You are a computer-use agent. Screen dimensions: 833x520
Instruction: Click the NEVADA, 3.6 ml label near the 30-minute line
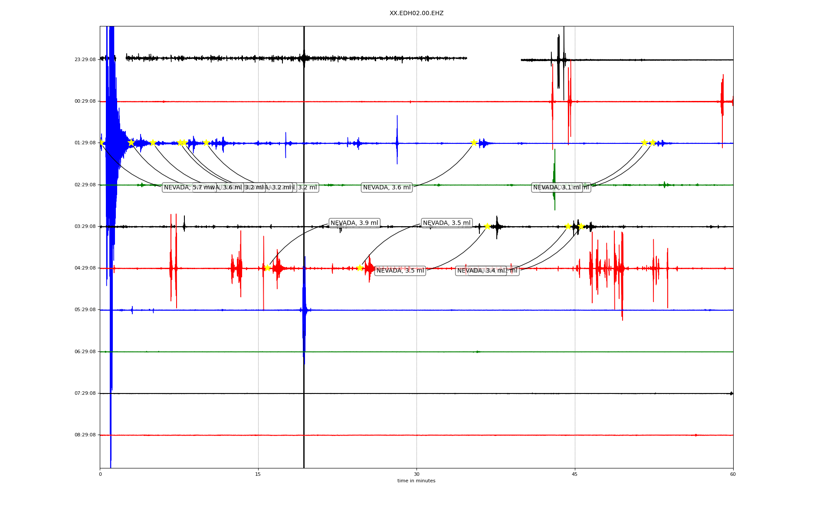tap(387, 188)
